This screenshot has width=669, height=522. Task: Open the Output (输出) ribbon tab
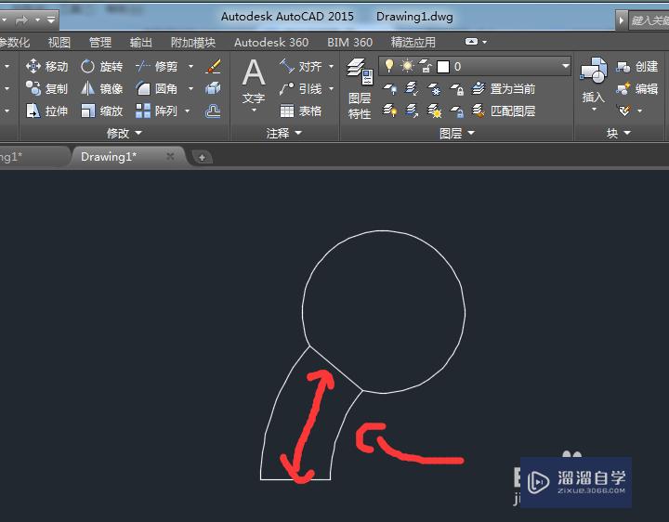(x=141, y=42)
